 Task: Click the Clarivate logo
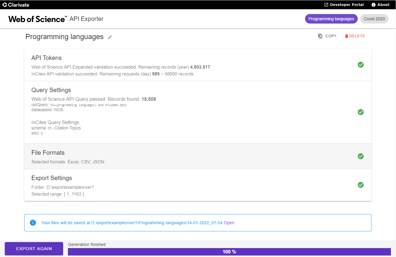(16, 4)
